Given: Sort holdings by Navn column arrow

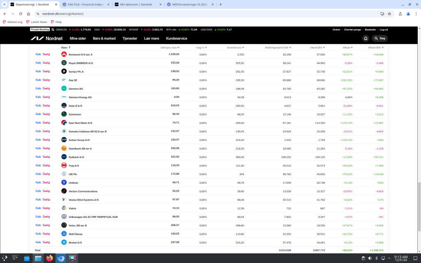Looking at the screenshot, I should [69, 47].
